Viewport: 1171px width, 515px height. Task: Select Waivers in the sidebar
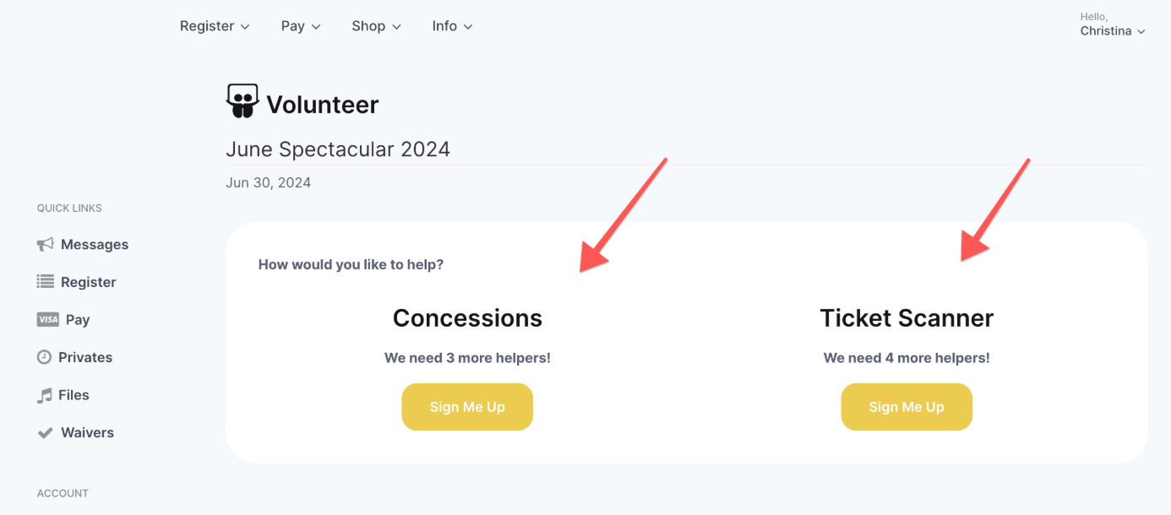coord(87,432)
